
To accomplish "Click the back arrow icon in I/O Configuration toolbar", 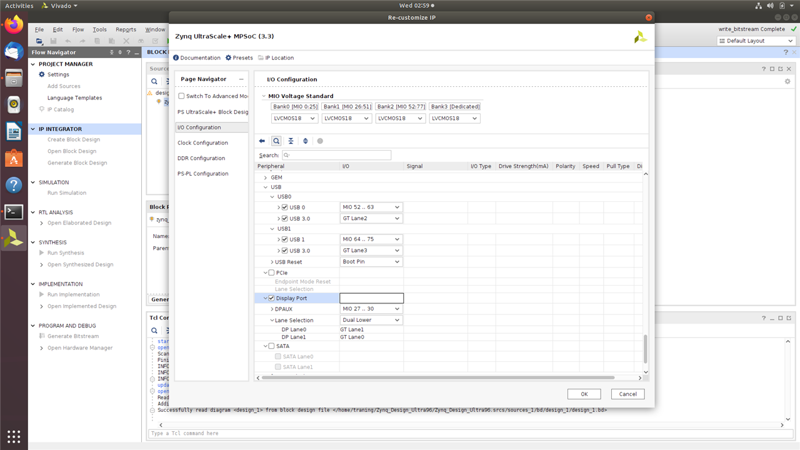I will point(262,141).
